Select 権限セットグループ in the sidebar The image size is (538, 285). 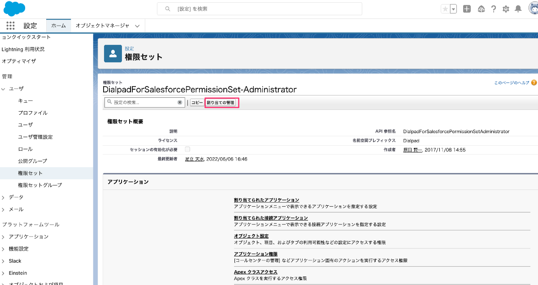(x=40, y=185)
